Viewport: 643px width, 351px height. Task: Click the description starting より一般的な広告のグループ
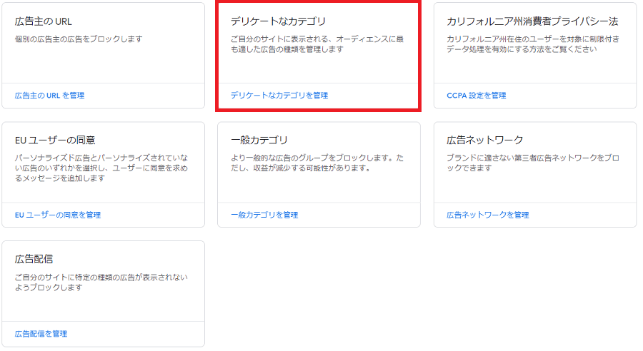(x=317, y=163)
